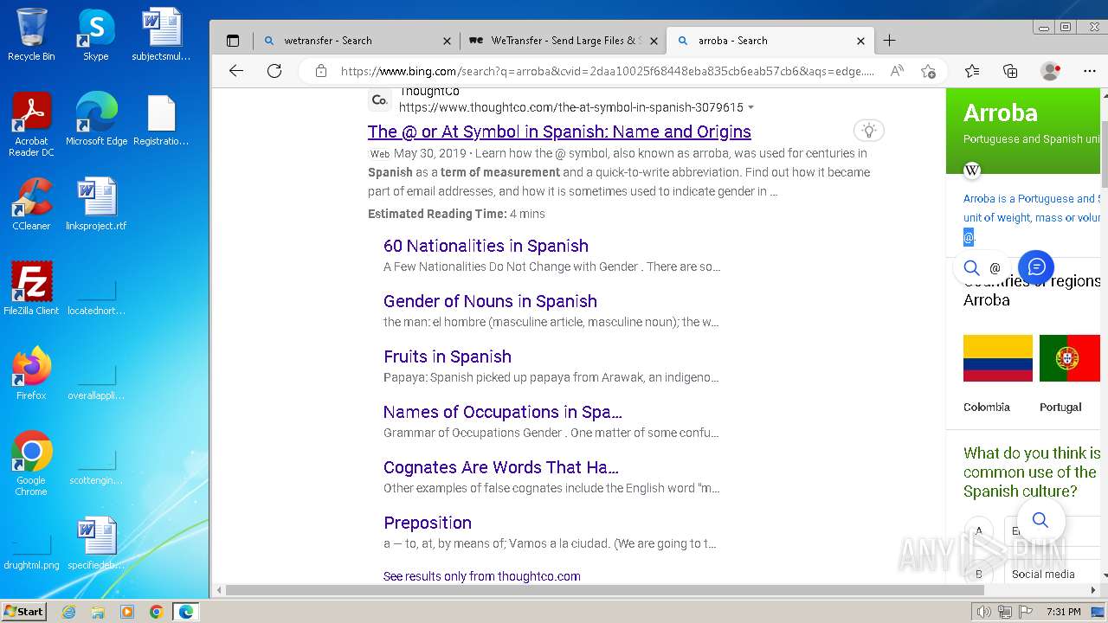Launch Skype from the desktop
The height and width of the screenshot is (623, 1108).
click(96, 35)
